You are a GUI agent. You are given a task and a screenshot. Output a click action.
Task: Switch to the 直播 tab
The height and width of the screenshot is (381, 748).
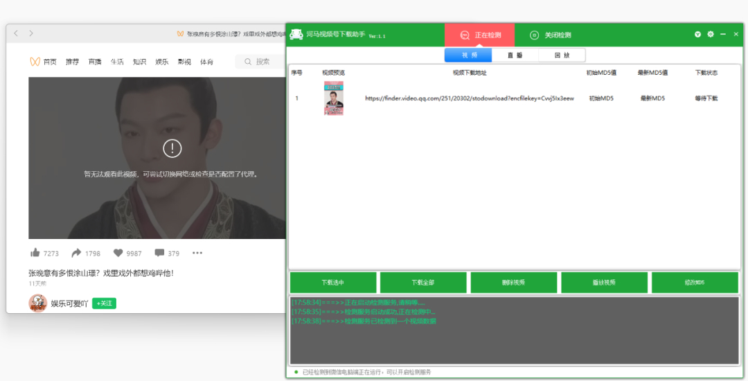tap(515, 55)
